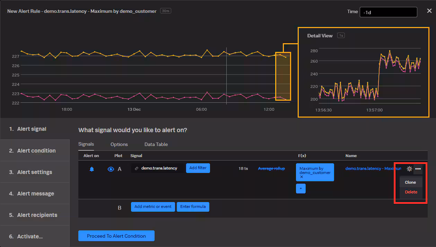Click the alert bell icon for plot A
This screenshot has width=436, height=247.
[x=92, y=169]
